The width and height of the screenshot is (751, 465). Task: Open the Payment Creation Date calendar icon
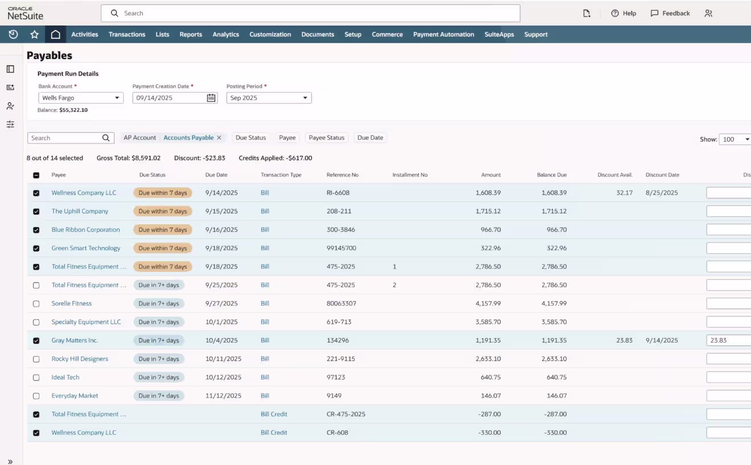tap(211, 98)
